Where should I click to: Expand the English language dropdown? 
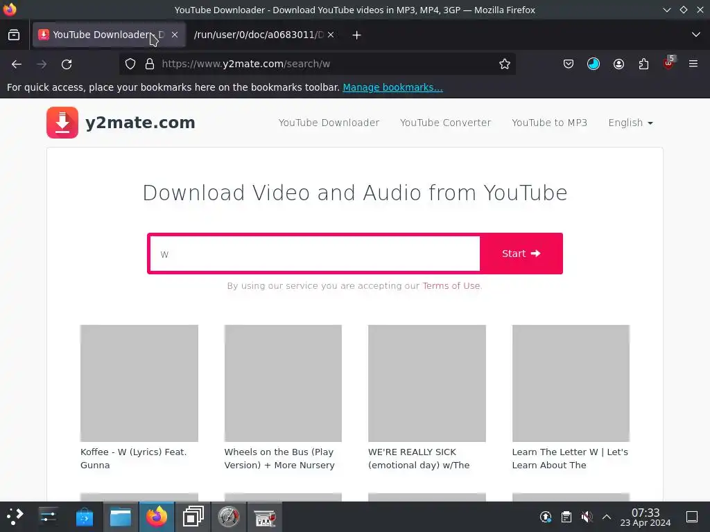tap(630, 123)
